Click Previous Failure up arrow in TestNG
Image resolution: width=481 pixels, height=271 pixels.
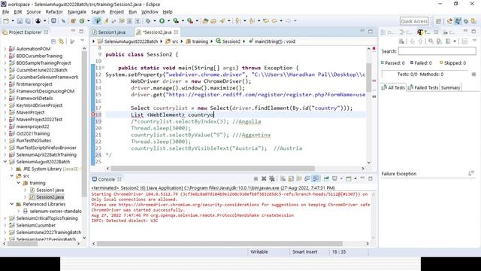(x=420, y=41)
